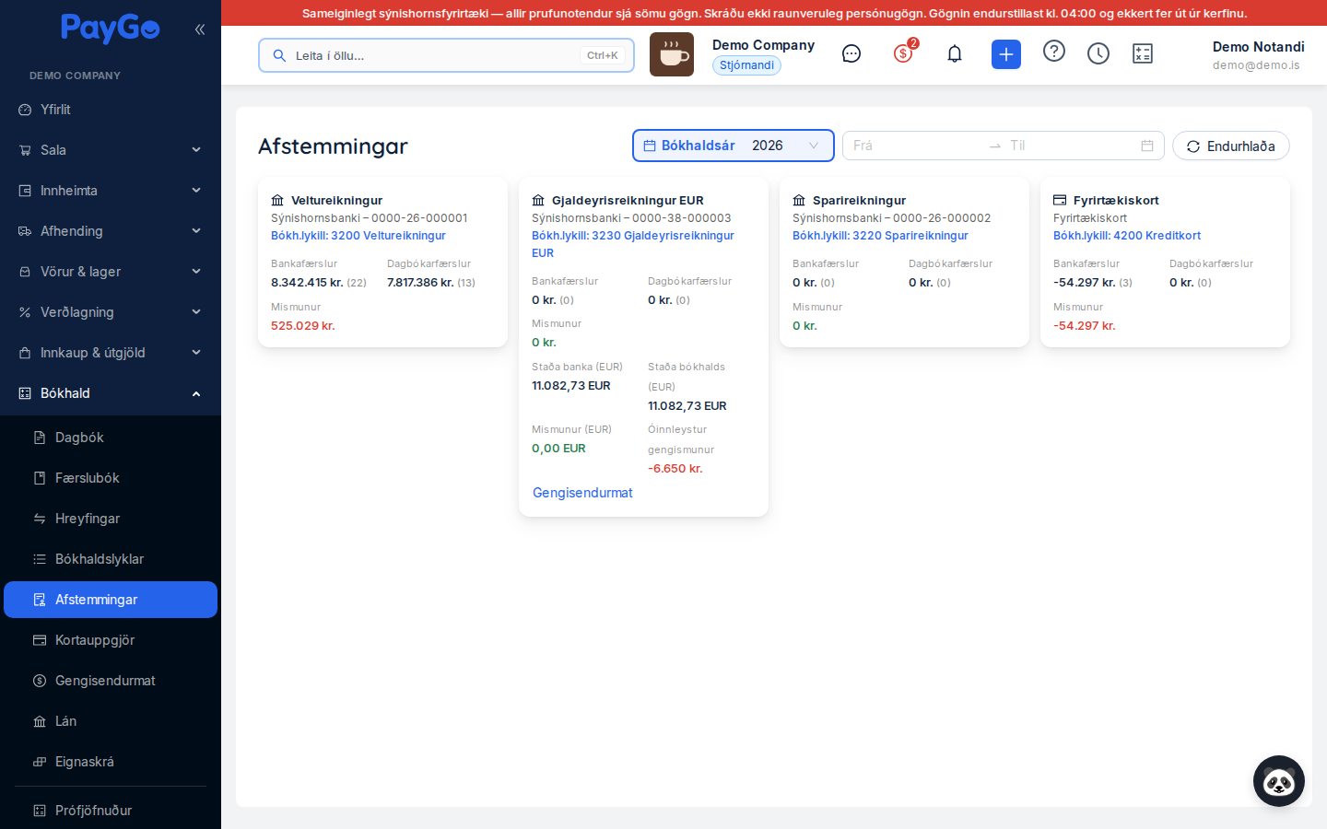Open Lán in the sidebar
The image size is (1327, 829).
(111, 721)
